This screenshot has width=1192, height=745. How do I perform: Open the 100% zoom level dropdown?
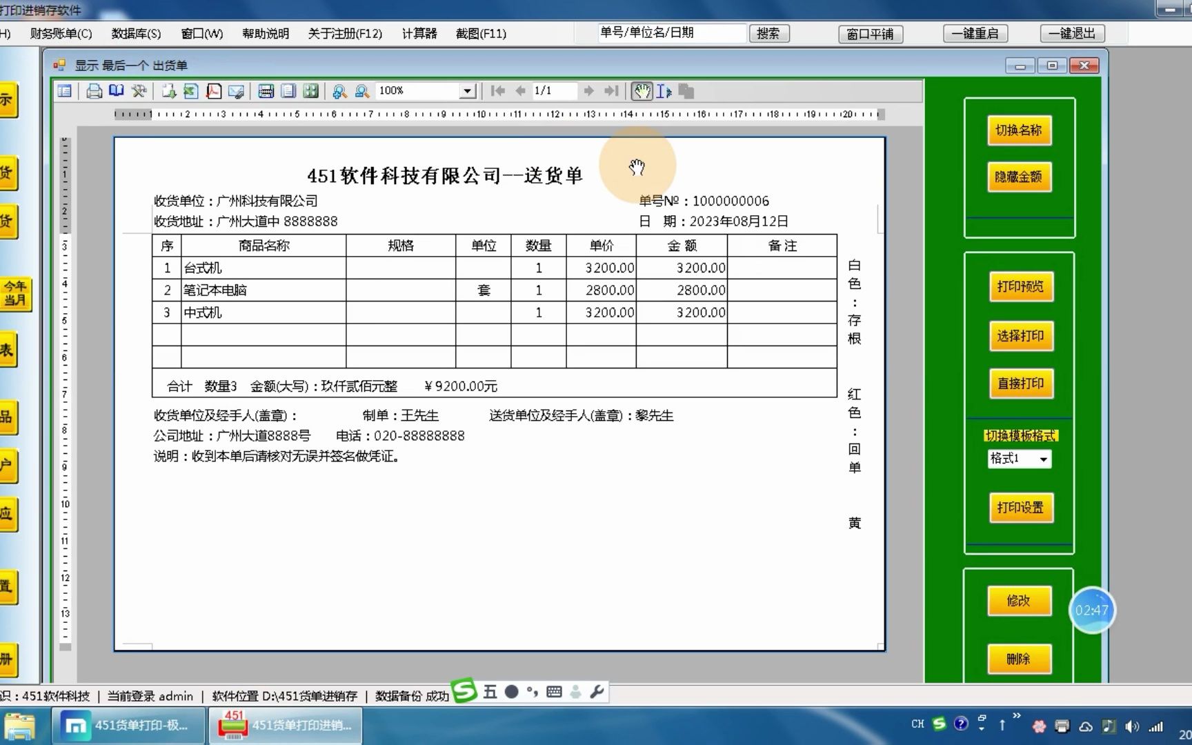pyautogui.click(x=468, y=90)
